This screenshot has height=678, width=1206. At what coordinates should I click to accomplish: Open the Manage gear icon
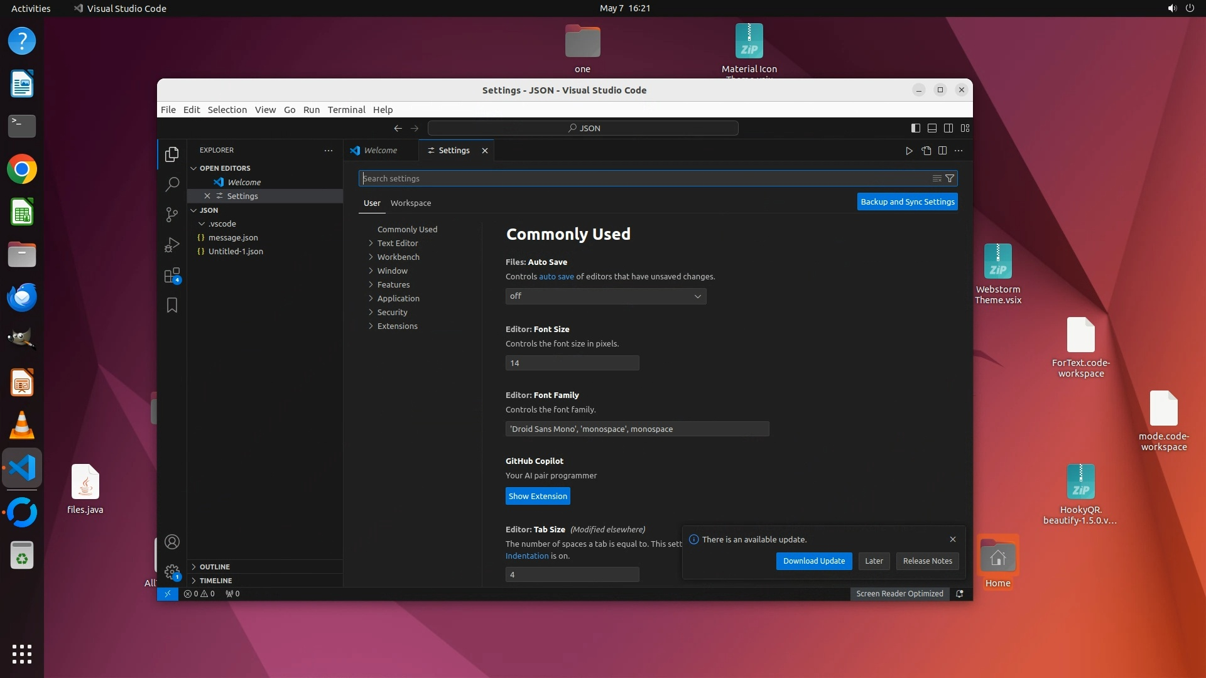pos(171,572)
